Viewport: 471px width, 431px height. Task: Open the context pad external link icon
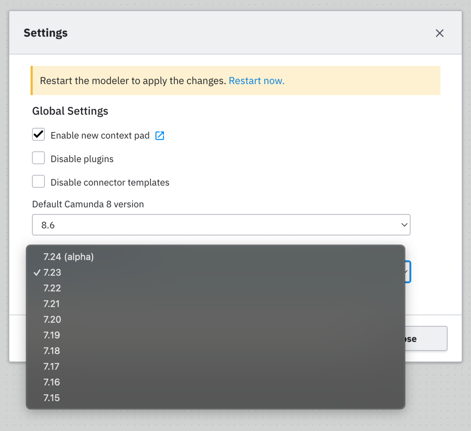(x=160, y=136)
